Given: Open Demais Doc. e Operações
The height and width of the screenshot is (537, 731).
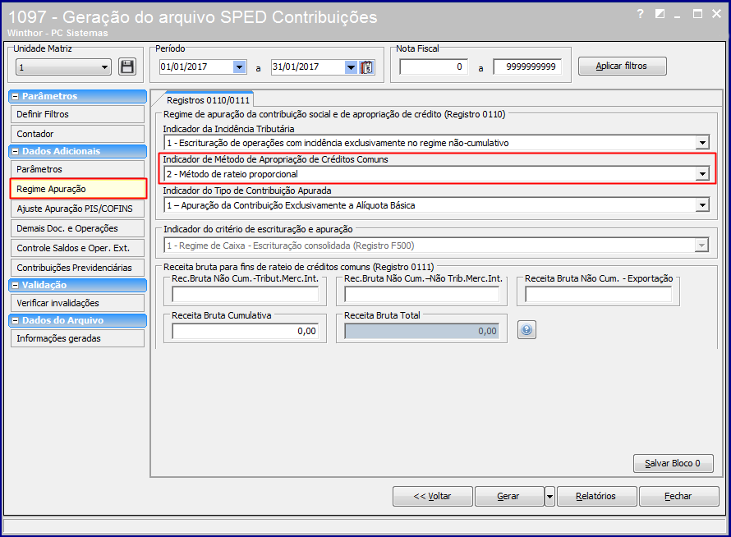Looking at the screenshot, I should [77, 228].
